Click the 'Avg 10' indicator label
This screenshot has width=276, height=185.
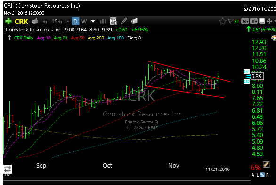click(x=44, y=38)
